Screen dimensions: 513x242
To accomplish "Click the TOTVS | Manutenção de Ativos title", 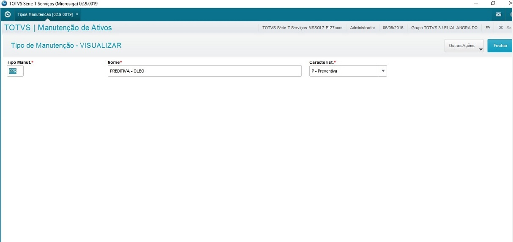I will (x=58, y=28).
